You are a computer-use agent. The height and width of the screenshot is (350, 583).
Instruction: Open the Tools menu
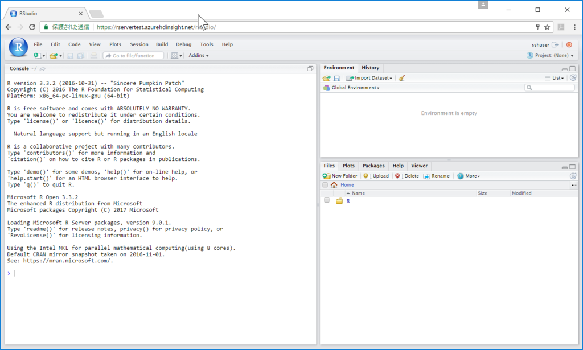206,44
